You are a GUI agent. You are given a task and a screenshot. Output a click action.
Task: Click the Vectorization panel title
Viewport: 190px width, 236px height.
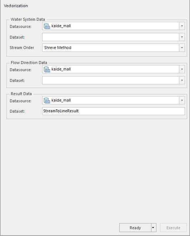tap(16, 6)
